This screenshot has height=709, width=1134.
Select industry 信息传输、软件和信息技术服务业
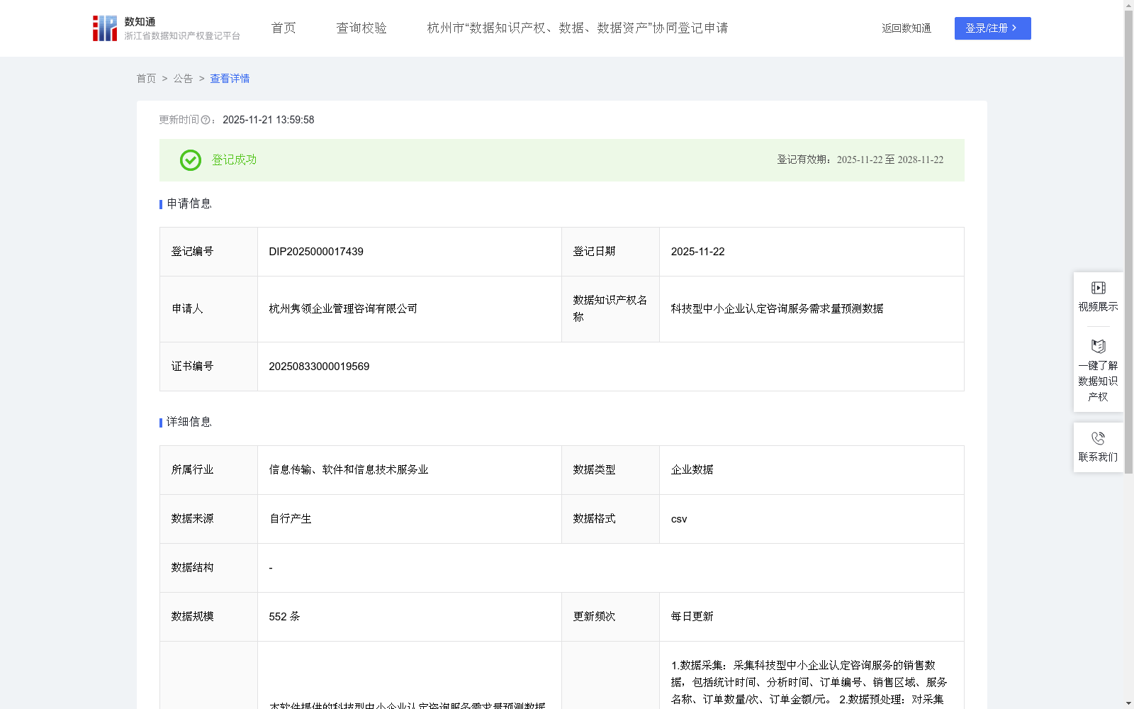coord(349,469)
